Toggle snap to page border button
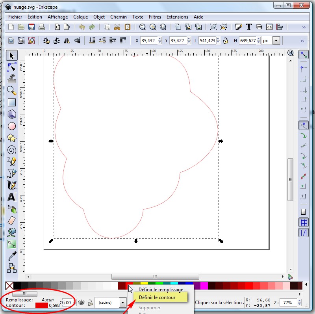 pyautogui.click(x=303, y=212)
